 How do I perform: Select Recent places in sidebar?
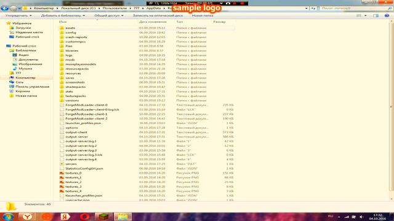click(29, 33)
